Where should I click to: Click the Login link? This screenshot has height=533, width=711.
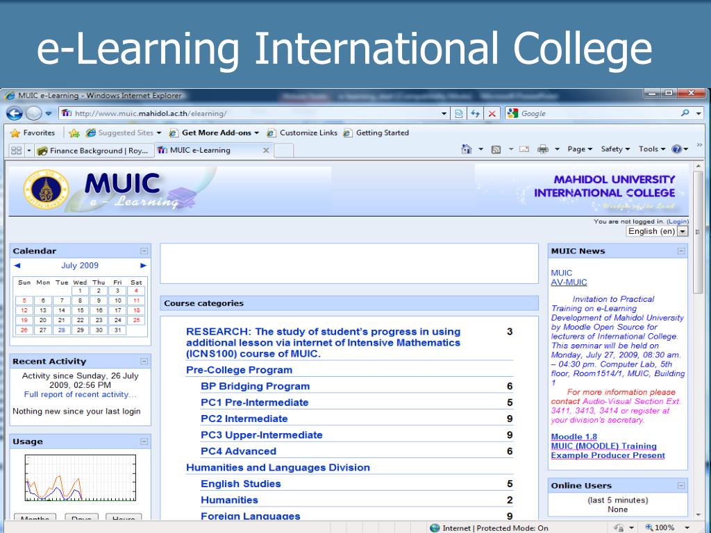678,221
